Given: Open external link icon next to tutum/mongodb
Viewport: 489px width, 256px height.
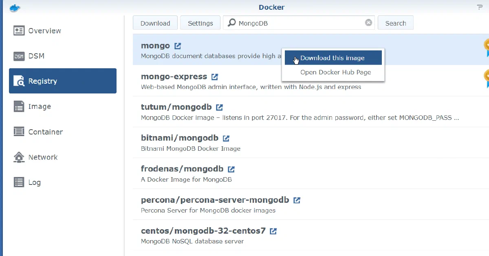Looking at the screenshot, I should [219, 108].
